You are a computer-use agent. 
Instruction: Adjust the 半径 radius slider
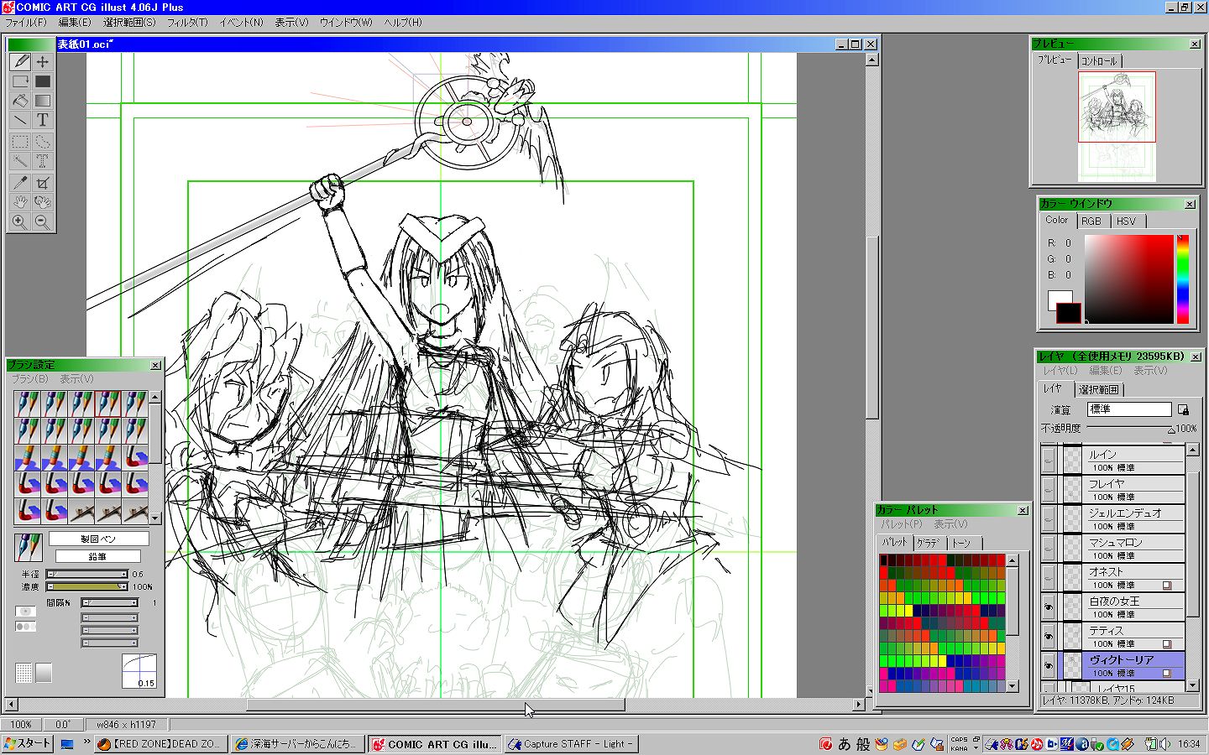pyautogui.click(x=87, y=575)
